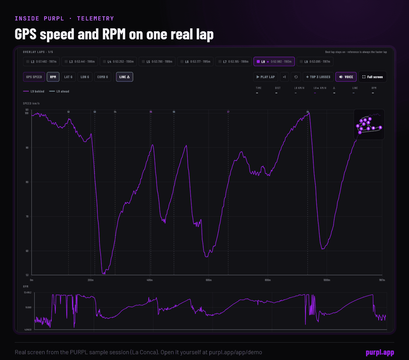Select the LON G channel
Viewport: 409px width, 360px height.
(85, 77)
